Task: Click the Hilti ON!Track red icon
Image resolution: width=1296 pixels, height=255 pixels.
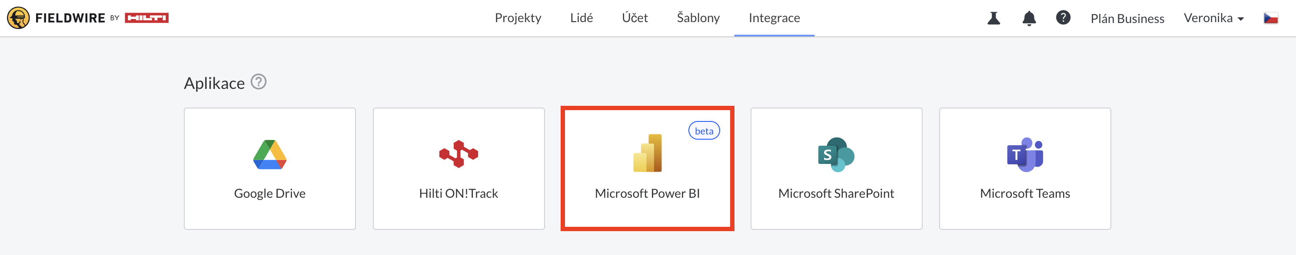Action: 459,154
